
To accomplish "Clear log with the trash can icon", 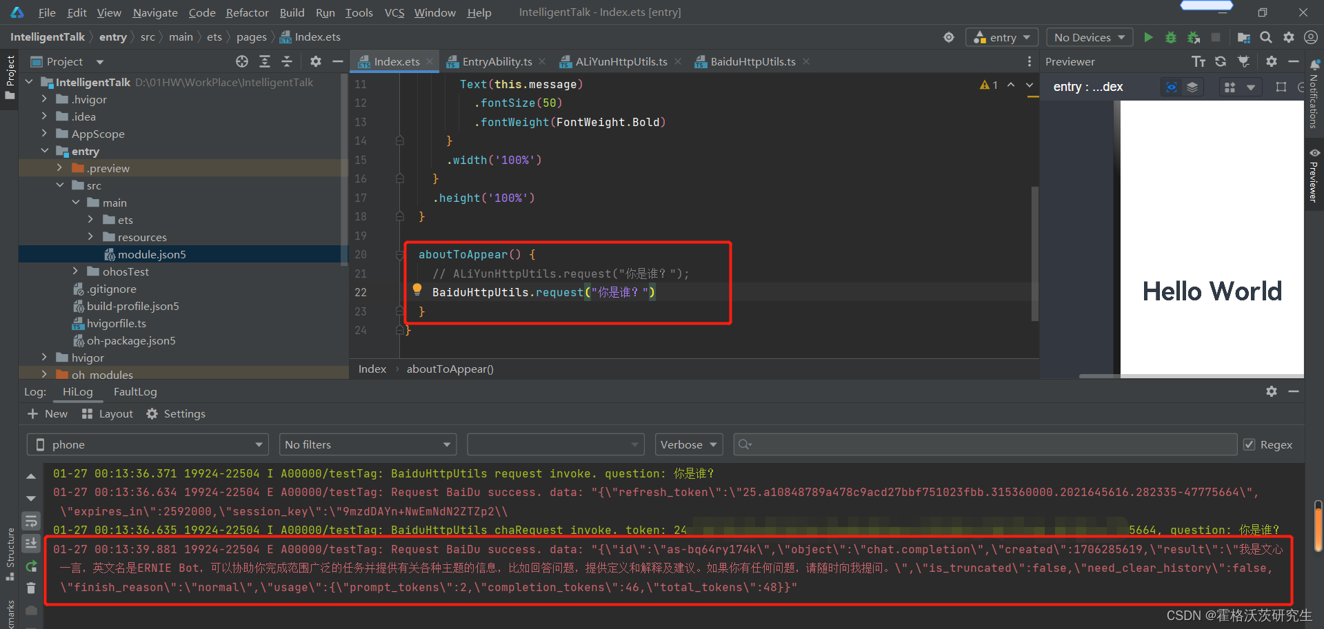I will pos(31,588).
